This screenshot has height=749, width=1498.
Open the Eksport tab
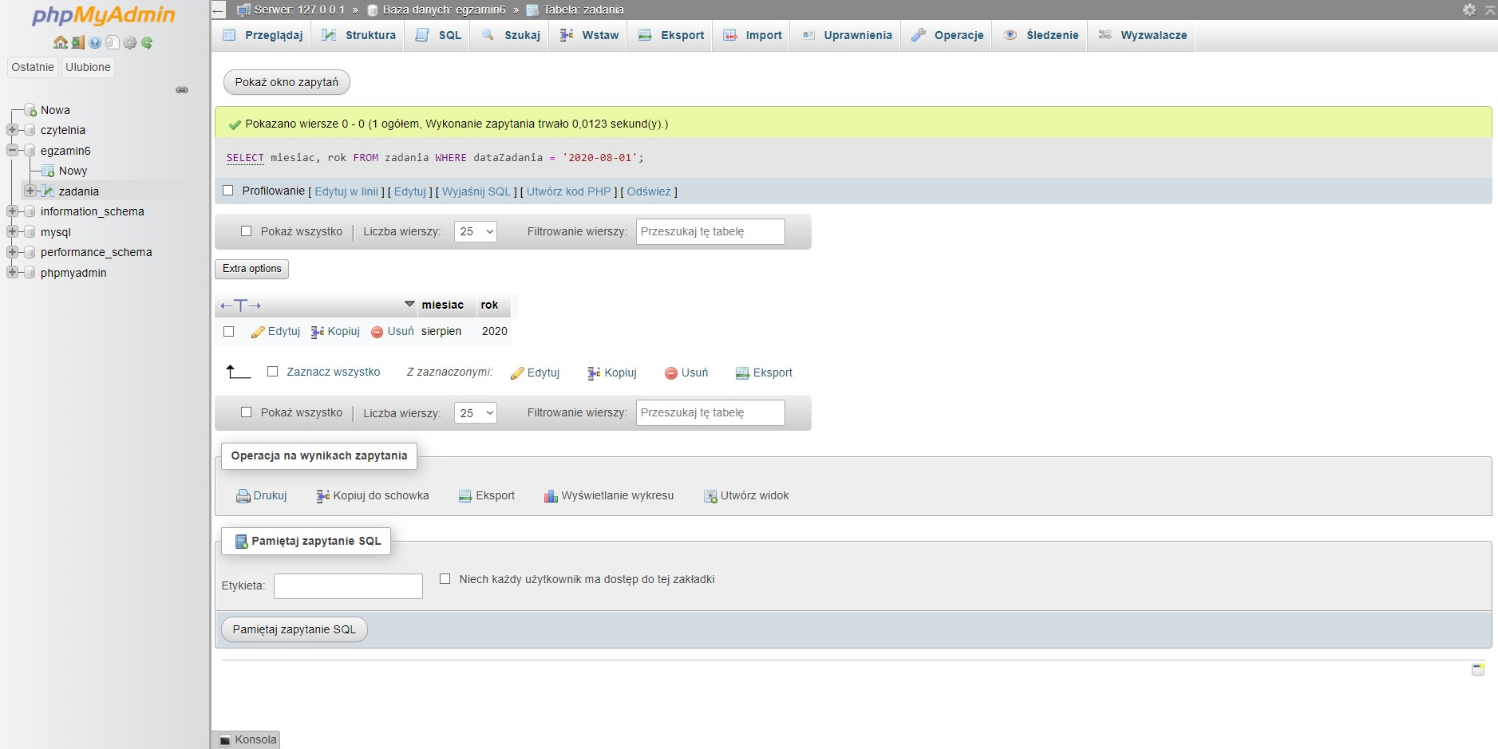coord(671,35)
